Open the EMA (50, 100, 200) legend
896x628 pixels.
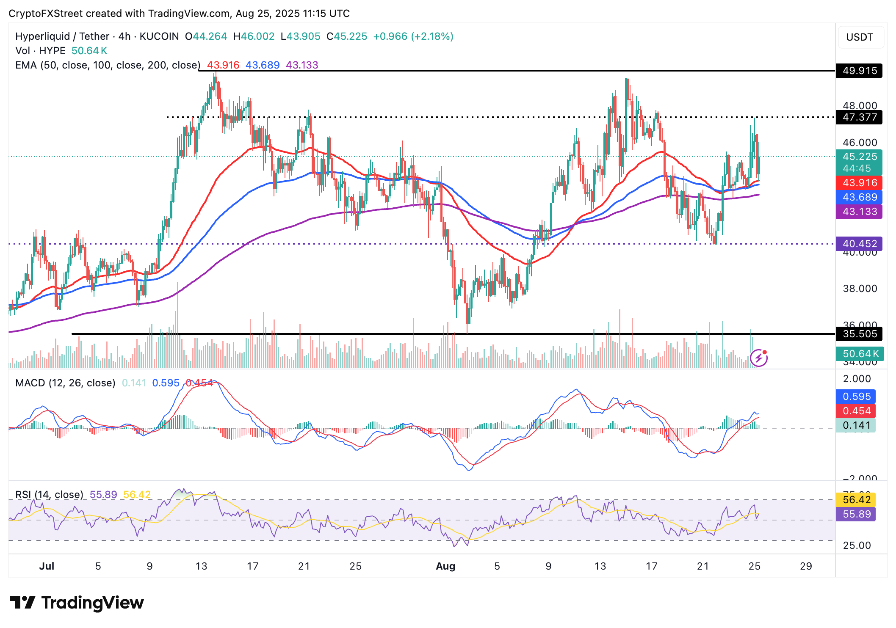click(x=108, y=65)
